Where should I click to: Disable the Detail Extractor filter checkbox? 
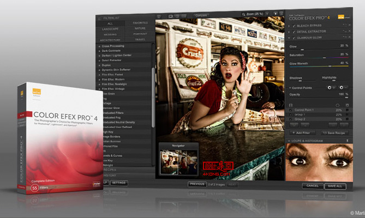(294, 32)
